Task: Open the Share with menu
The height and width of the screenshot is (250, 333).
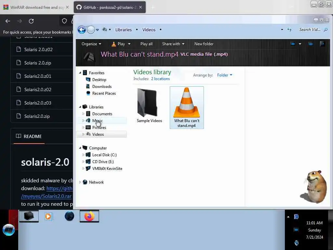Action: (x=173, y=44)
